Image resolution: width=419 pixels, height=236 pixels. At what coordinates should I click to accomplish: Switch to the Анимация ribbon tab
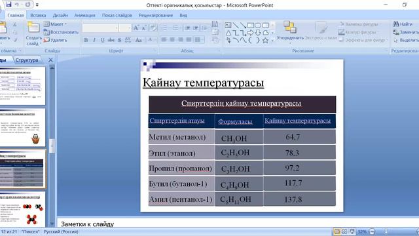point(84,15)
